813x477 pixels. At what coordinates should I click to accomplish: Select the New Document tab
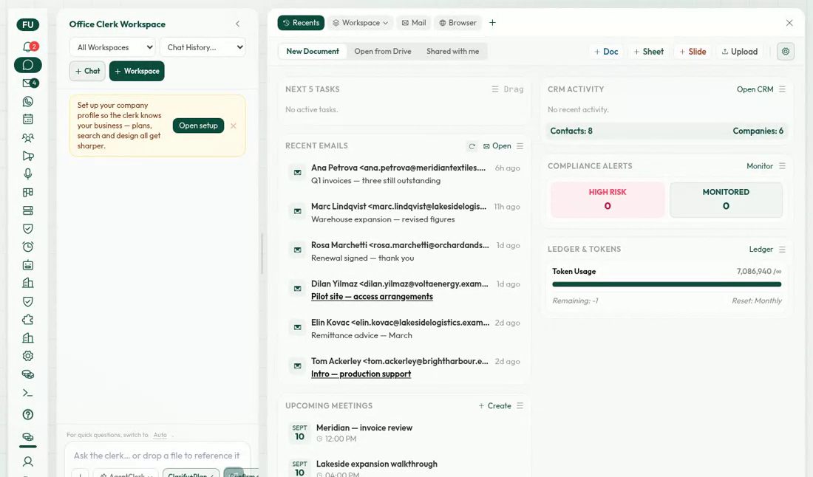tap(313, 51)
